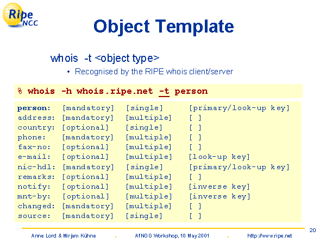Select the 'address:' attribute row label
This screenshot has width=326, height=244.
pyautogui.click(x=36, y=118)
